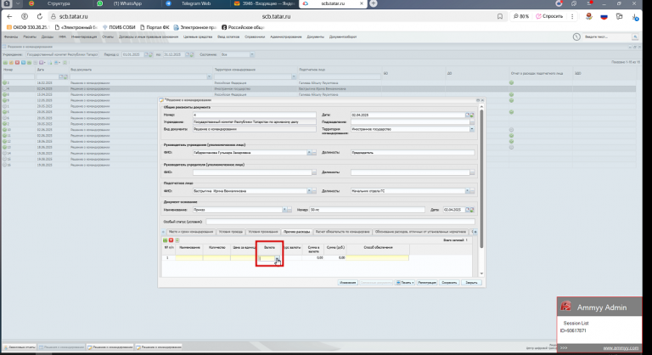The image size is (652, 355).
Task: Click the clock icon near search box
Action: coord(576,37)
